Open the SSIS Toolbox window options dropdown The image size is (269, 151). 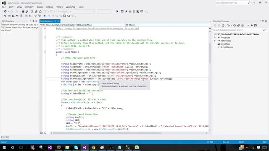30,21
